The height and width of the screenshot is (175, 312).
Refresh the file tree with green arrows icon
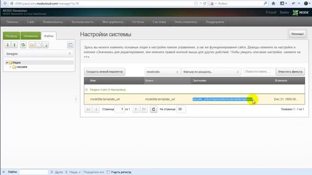[23, 45]
